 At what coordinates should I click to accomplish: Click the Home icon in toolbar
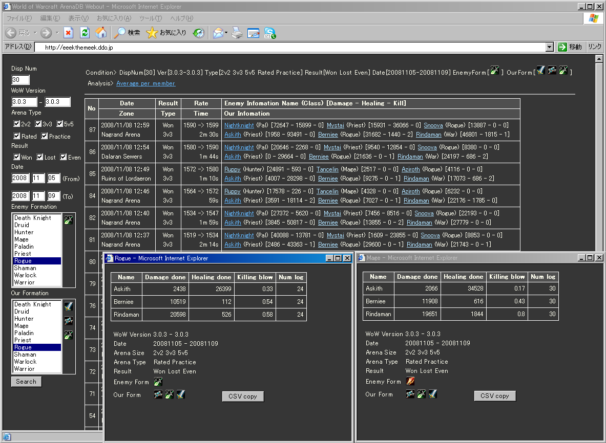point(101,33)
